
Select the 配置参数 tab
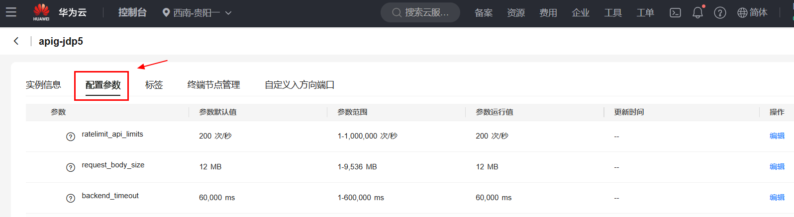[103, 85]
